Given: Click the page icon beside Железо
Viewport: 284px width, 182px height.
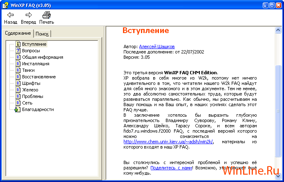Looking at the screenshot, I should pyautogui.click(x=18, y=89).
